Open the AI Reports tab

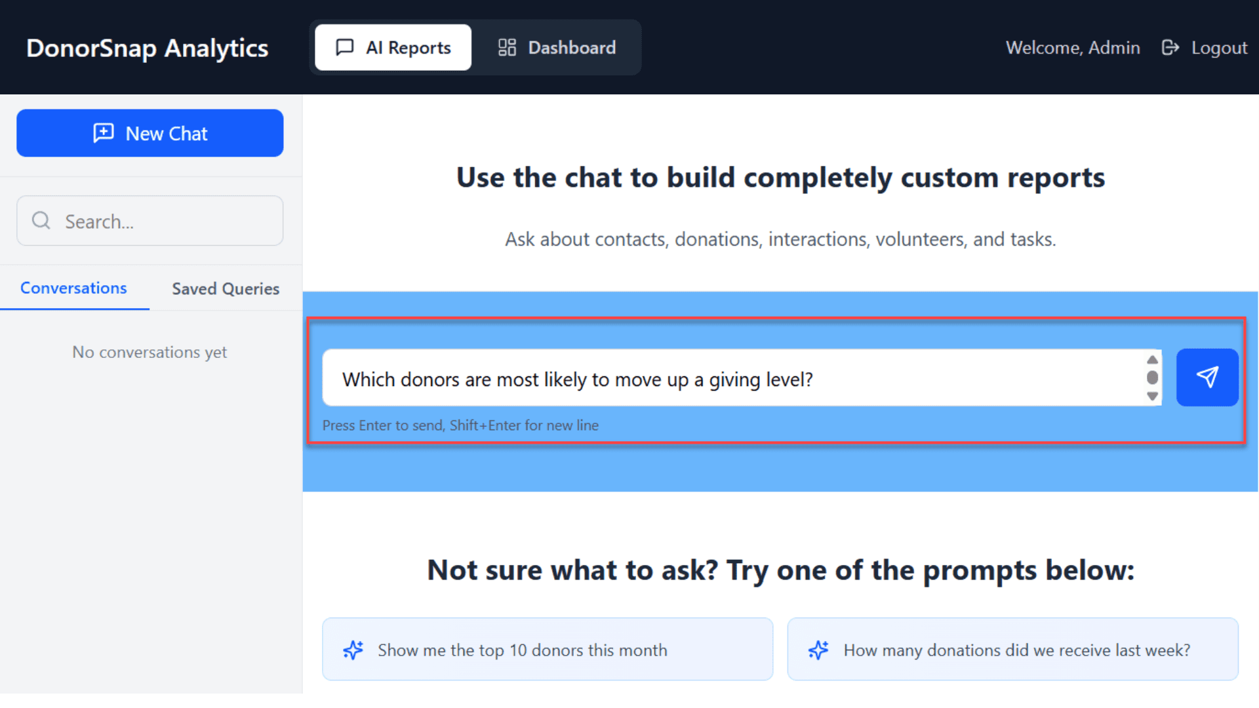click(393, 47)
